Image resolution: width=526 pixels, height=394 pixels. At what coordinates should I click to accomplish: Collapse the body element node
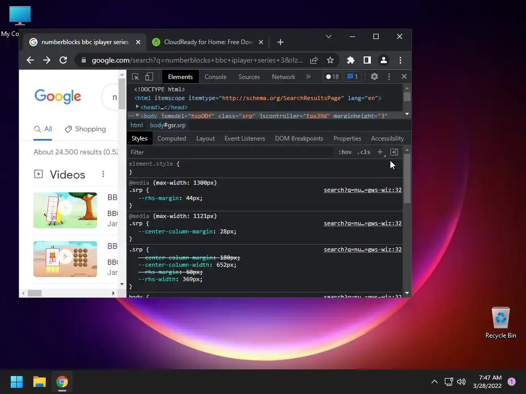(137, 115)
